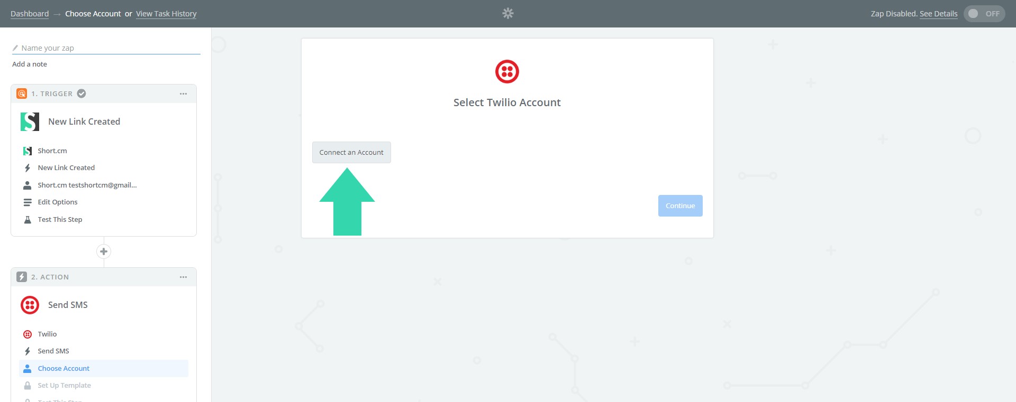This screenshot has width=1016, height=402.
Task: Toggle the Zap ON/OFF switch
Action: (x=984, y=14)
